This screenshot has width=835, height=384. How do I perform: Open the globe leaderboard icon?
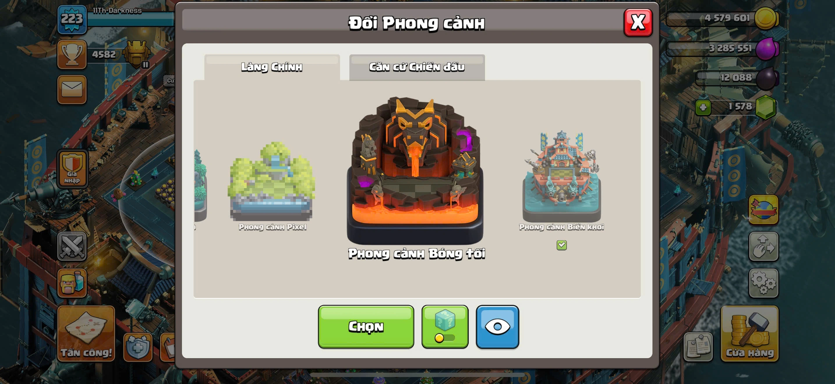[763, 209]
